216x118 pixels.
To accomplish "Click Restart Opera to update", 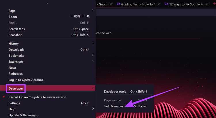I will point(37,97).
